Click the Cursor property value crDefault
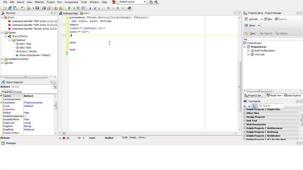The width and height of the screenshot is (303, 170). tap(28, 106)
